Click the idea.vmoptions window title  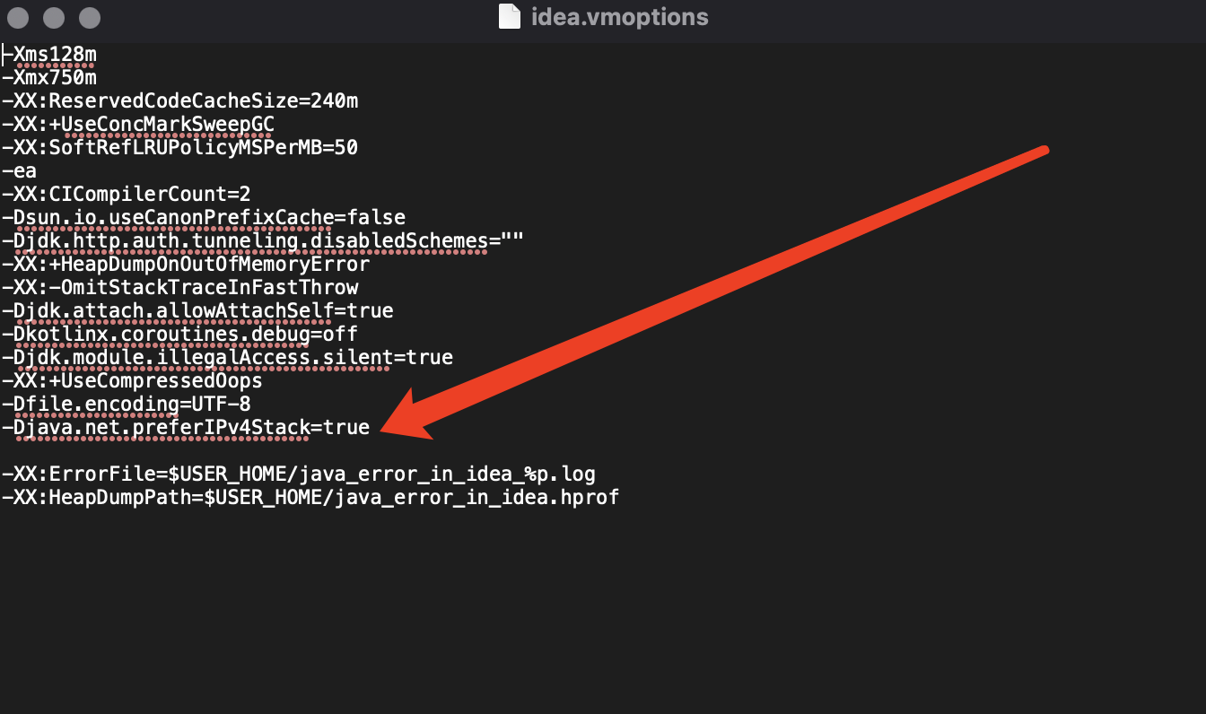(x=619, y=17)
